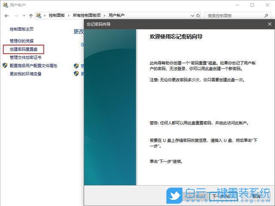Viewport: 275px width, 206px height.
Task: Expand the chevron after 控制面板 breadcrumb
Action: click(69, 15)
